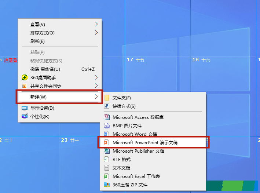Viewport: 260px width, 193px height.
Task: Select calendar date 17 十五
Action: pyautogui.click(x=136, y=60)
